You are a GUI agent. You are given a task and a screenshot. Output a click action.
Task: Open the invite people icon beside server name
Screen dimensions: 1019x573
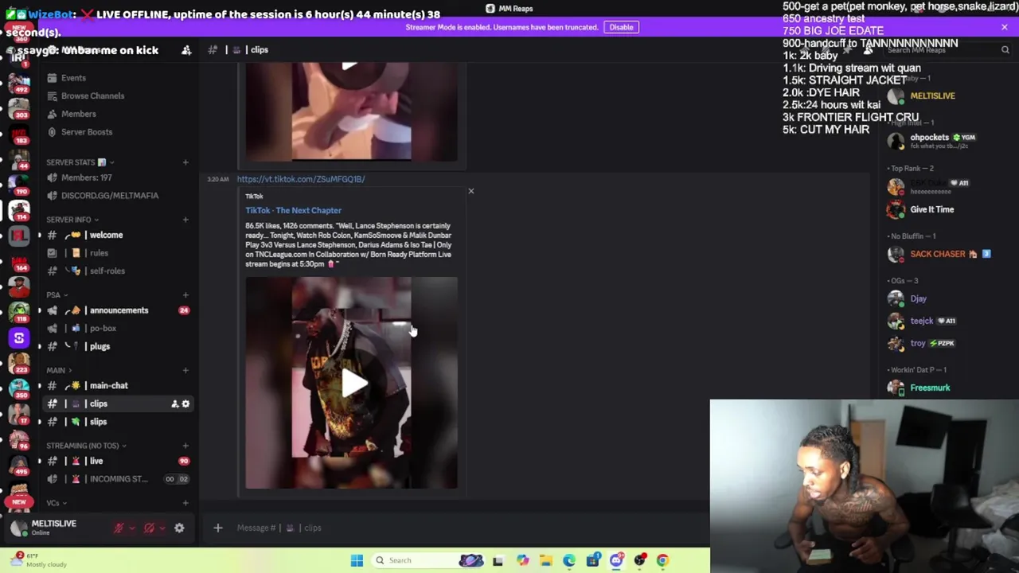pos(186,50)
